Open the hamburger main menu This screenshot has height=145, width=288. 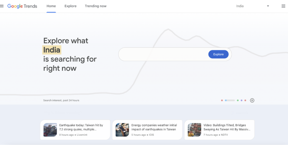point(2,6)
